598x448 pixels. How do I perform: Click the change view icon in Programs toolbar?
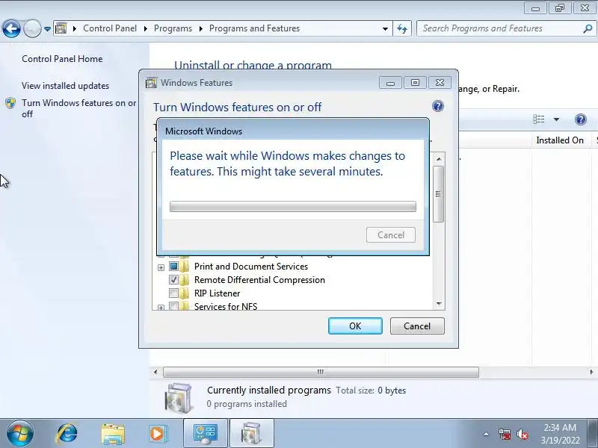click(x=538, y=119)
